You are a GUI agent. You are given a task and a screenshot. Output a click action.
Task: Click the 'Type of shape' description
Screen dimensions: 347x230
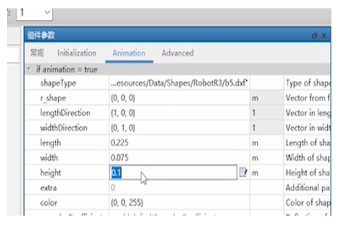pyautogui.click(x=308, y=83)
